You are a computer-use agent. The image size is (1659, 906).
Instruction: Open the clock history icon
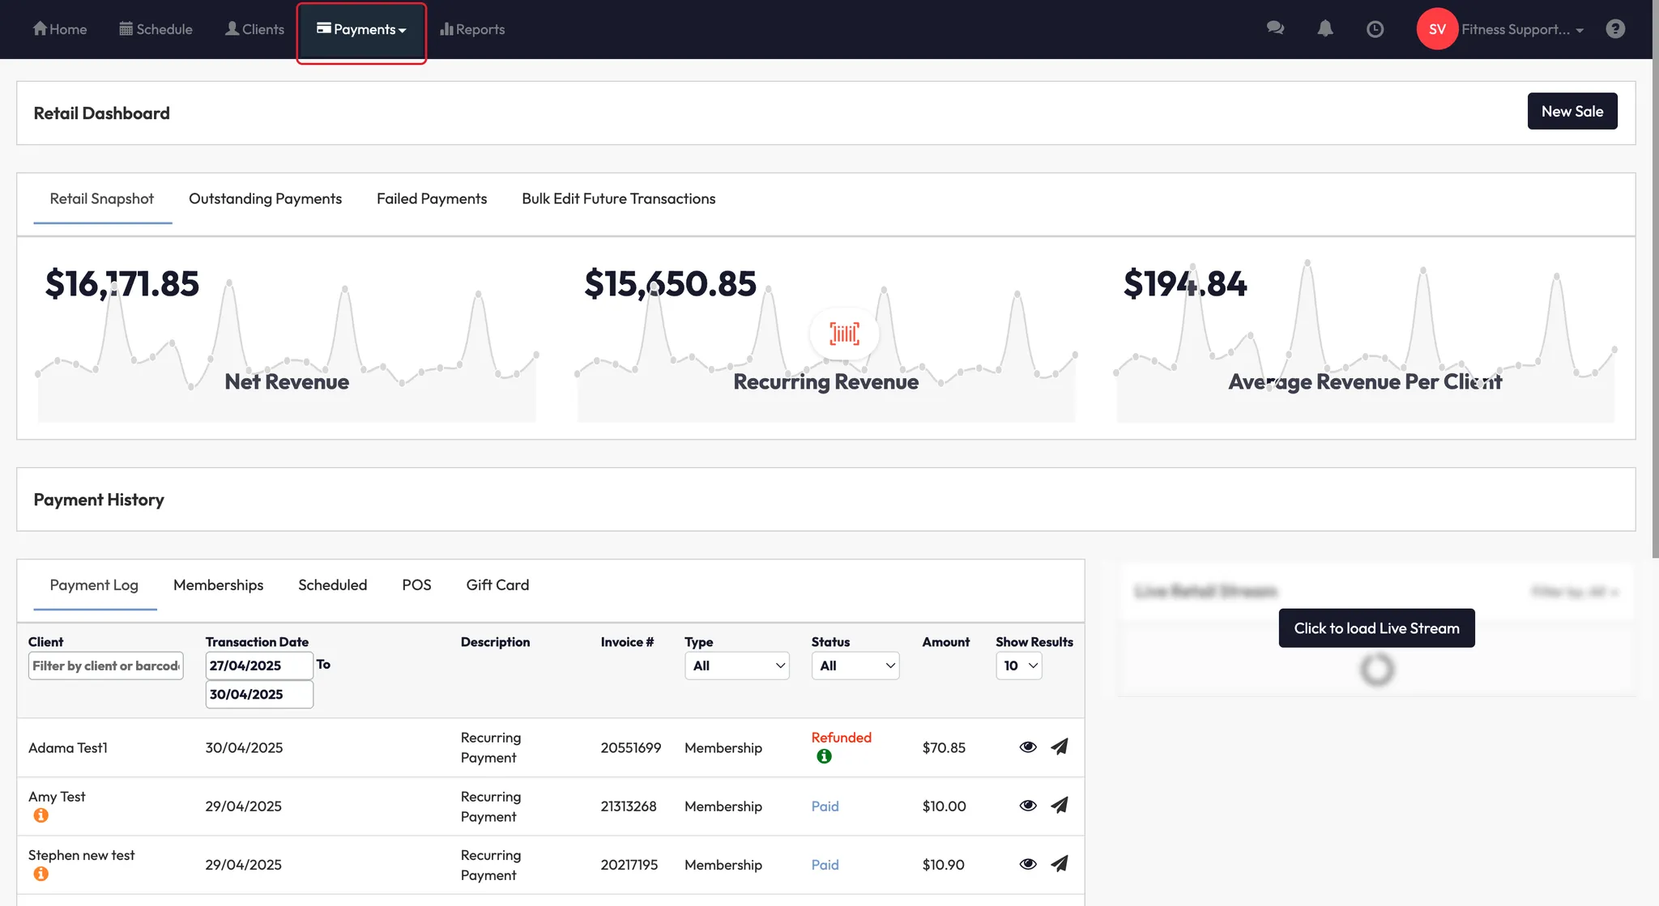(x=1375, y=29)
